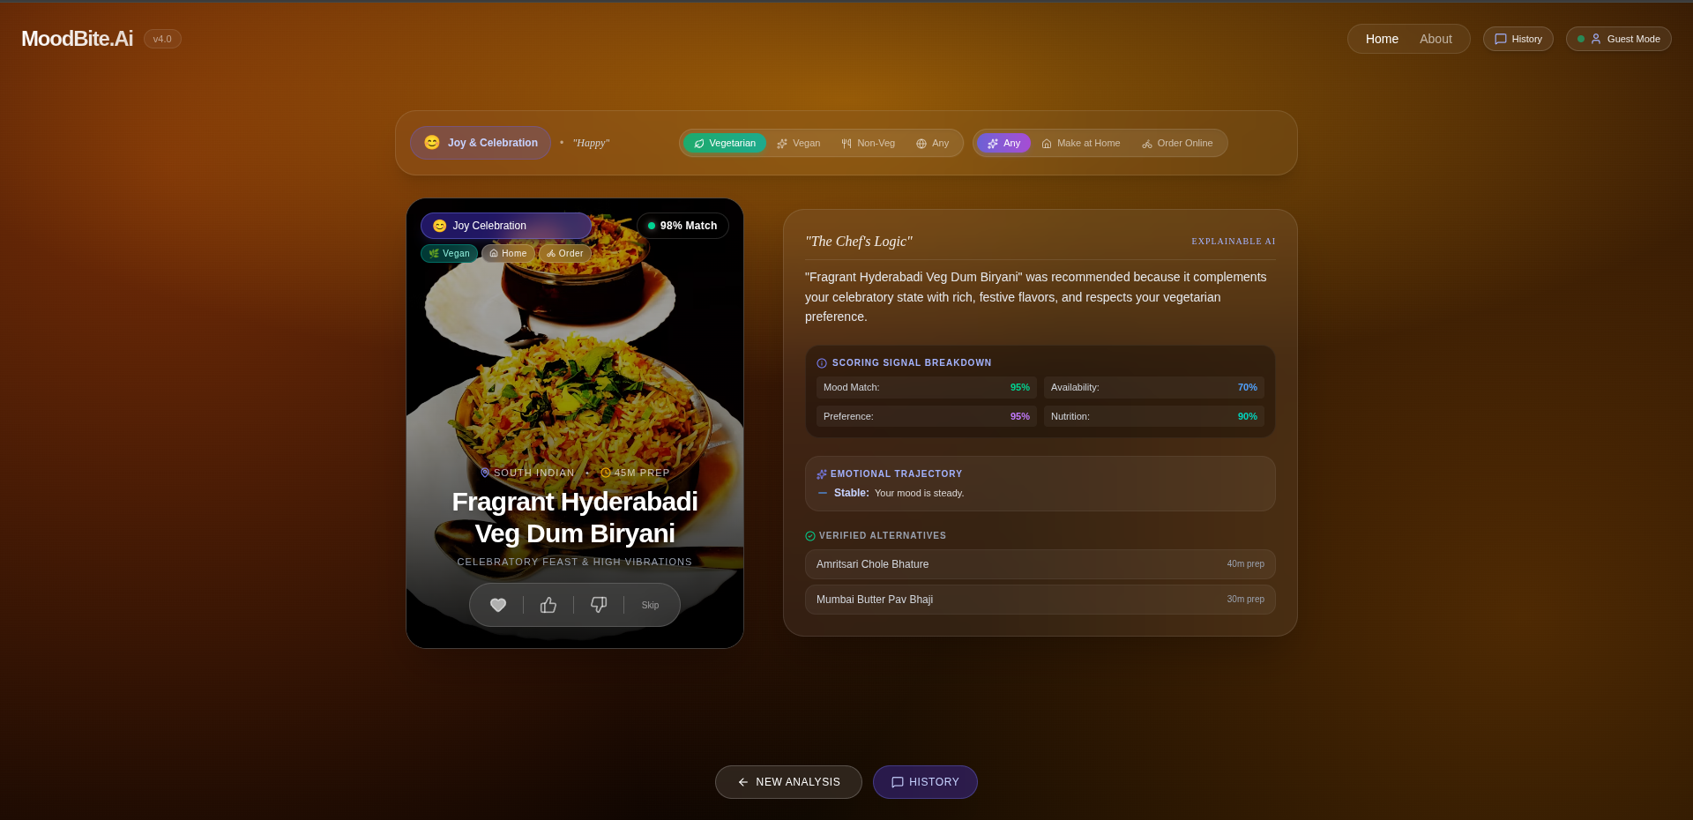This screenshot has height=820, width=1693.
Task: Choose Order Online option
Action: pyautogui.click(x=1177, y=143)
